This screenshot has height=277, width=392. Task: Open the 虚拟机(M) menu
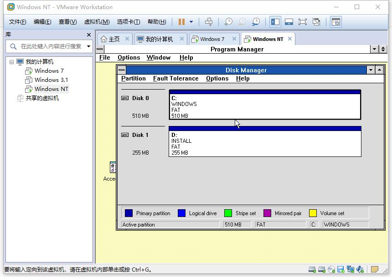coord(97,22)
